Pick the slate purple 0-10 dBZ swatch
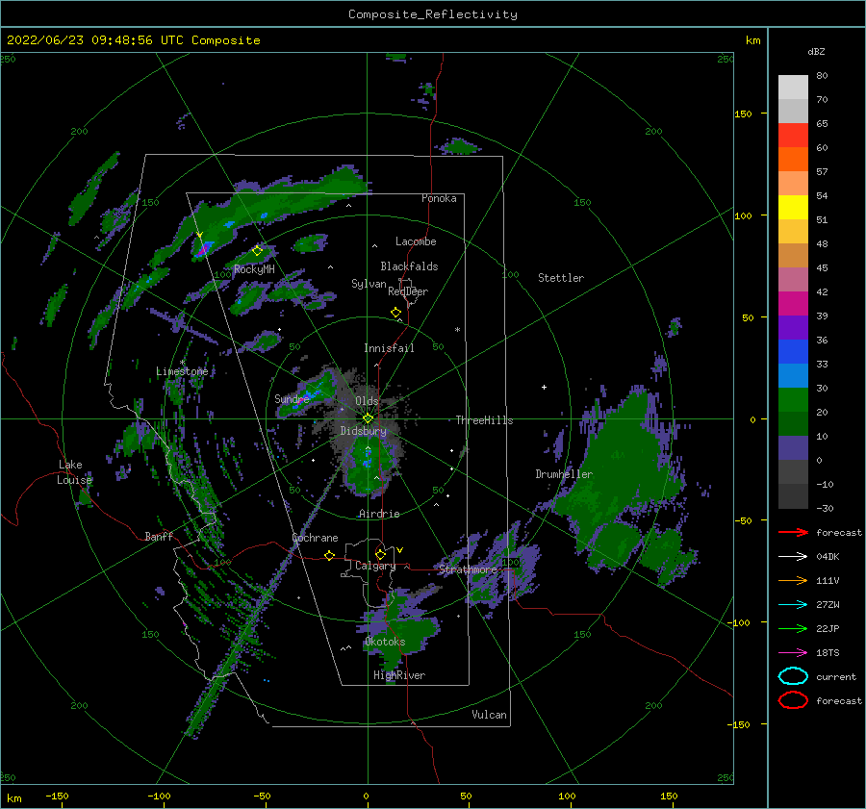866x809 pixels. (x=793, y=448)
